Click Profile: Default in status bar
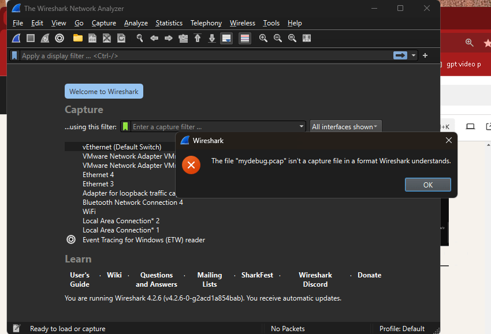The height and width of the screenshot is (334, 491). click(x=402, y=329)
